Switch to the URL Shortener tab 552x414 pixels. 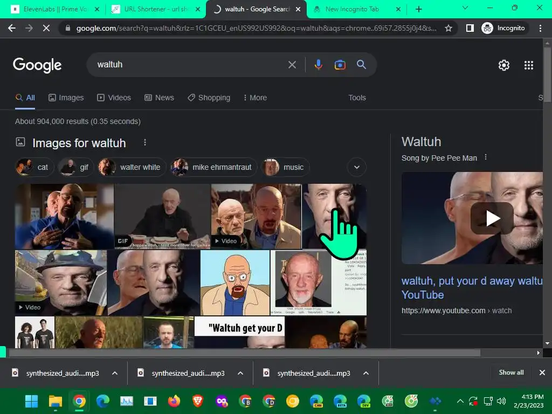[156, 9]
